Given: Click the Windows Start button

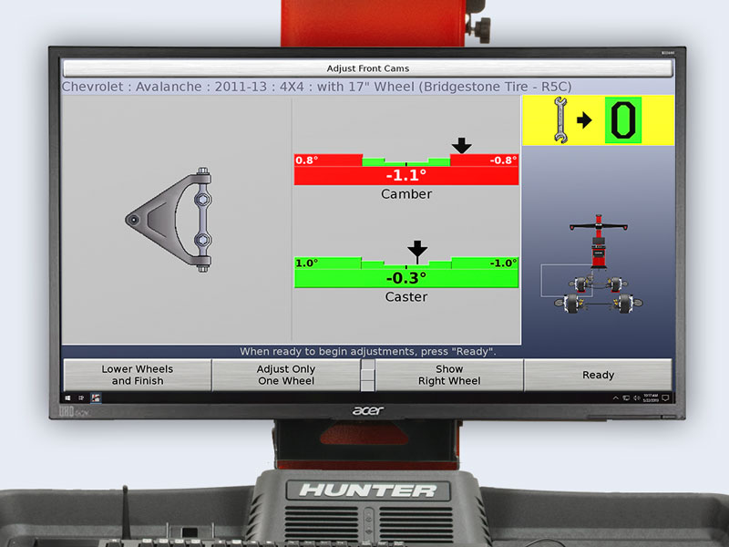Looking at the screenshot, I should (67, 397).
